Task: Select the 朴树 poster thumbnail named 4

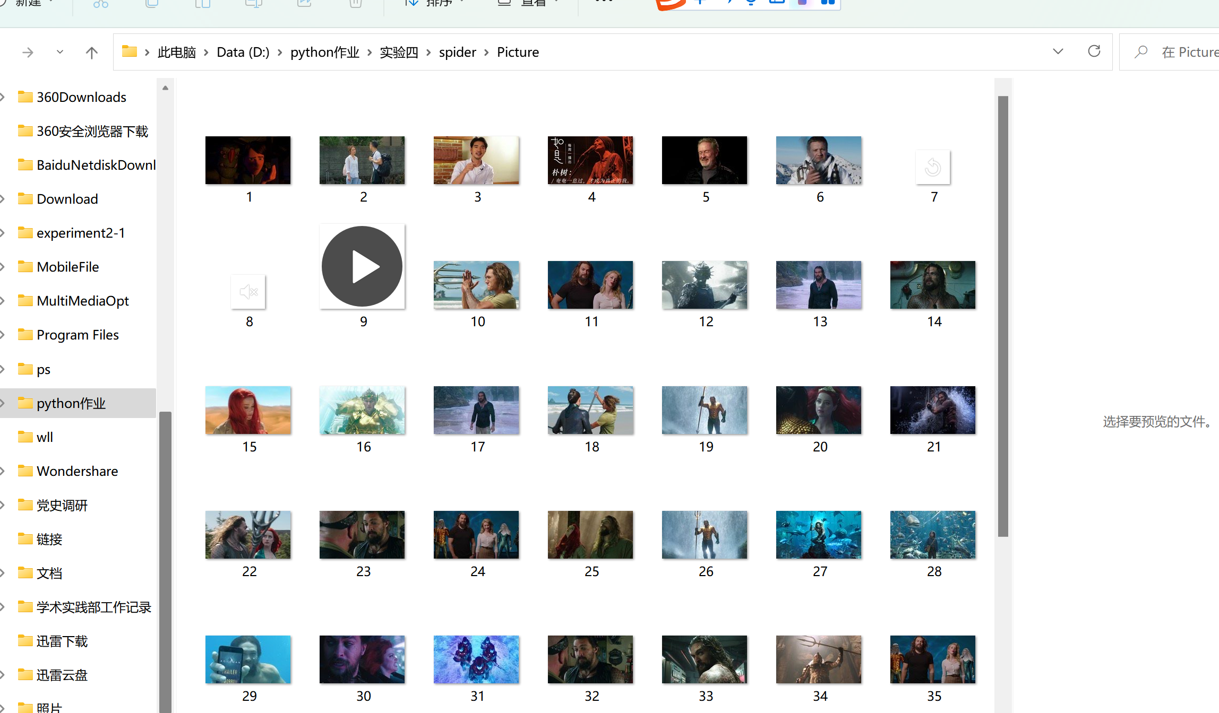Action: pyautogui.click(x=590, y=160)
